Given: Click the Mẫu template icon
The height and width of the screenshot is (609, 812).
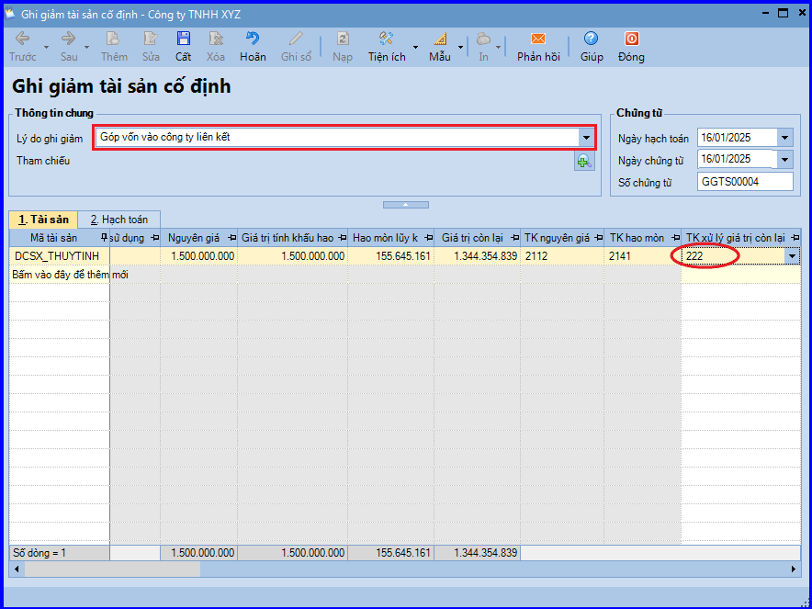Looking at the screenshot, I should (x=439, y=39).
